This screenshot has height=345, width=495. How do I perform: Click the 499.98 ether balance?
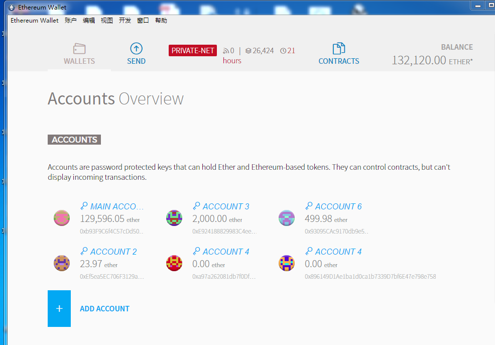[x=326, y=219]
